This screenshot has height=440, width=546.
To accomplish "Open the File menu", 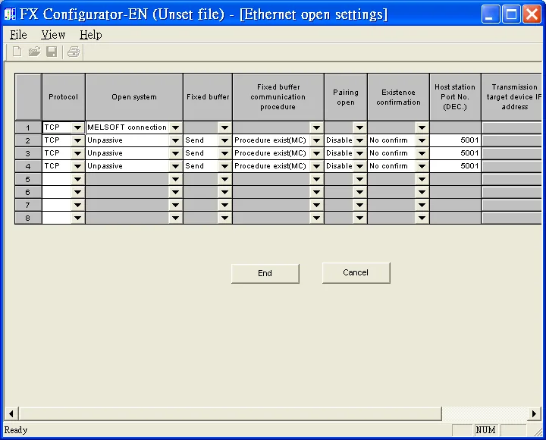I will 18,35.
